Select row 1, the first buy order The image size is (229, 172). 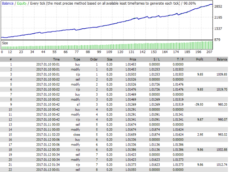click(x=77, y=64)
